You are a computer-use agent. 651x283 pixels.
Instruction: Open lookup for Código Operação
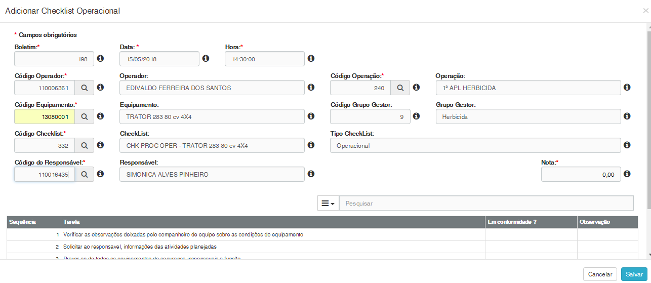point(400,88)
